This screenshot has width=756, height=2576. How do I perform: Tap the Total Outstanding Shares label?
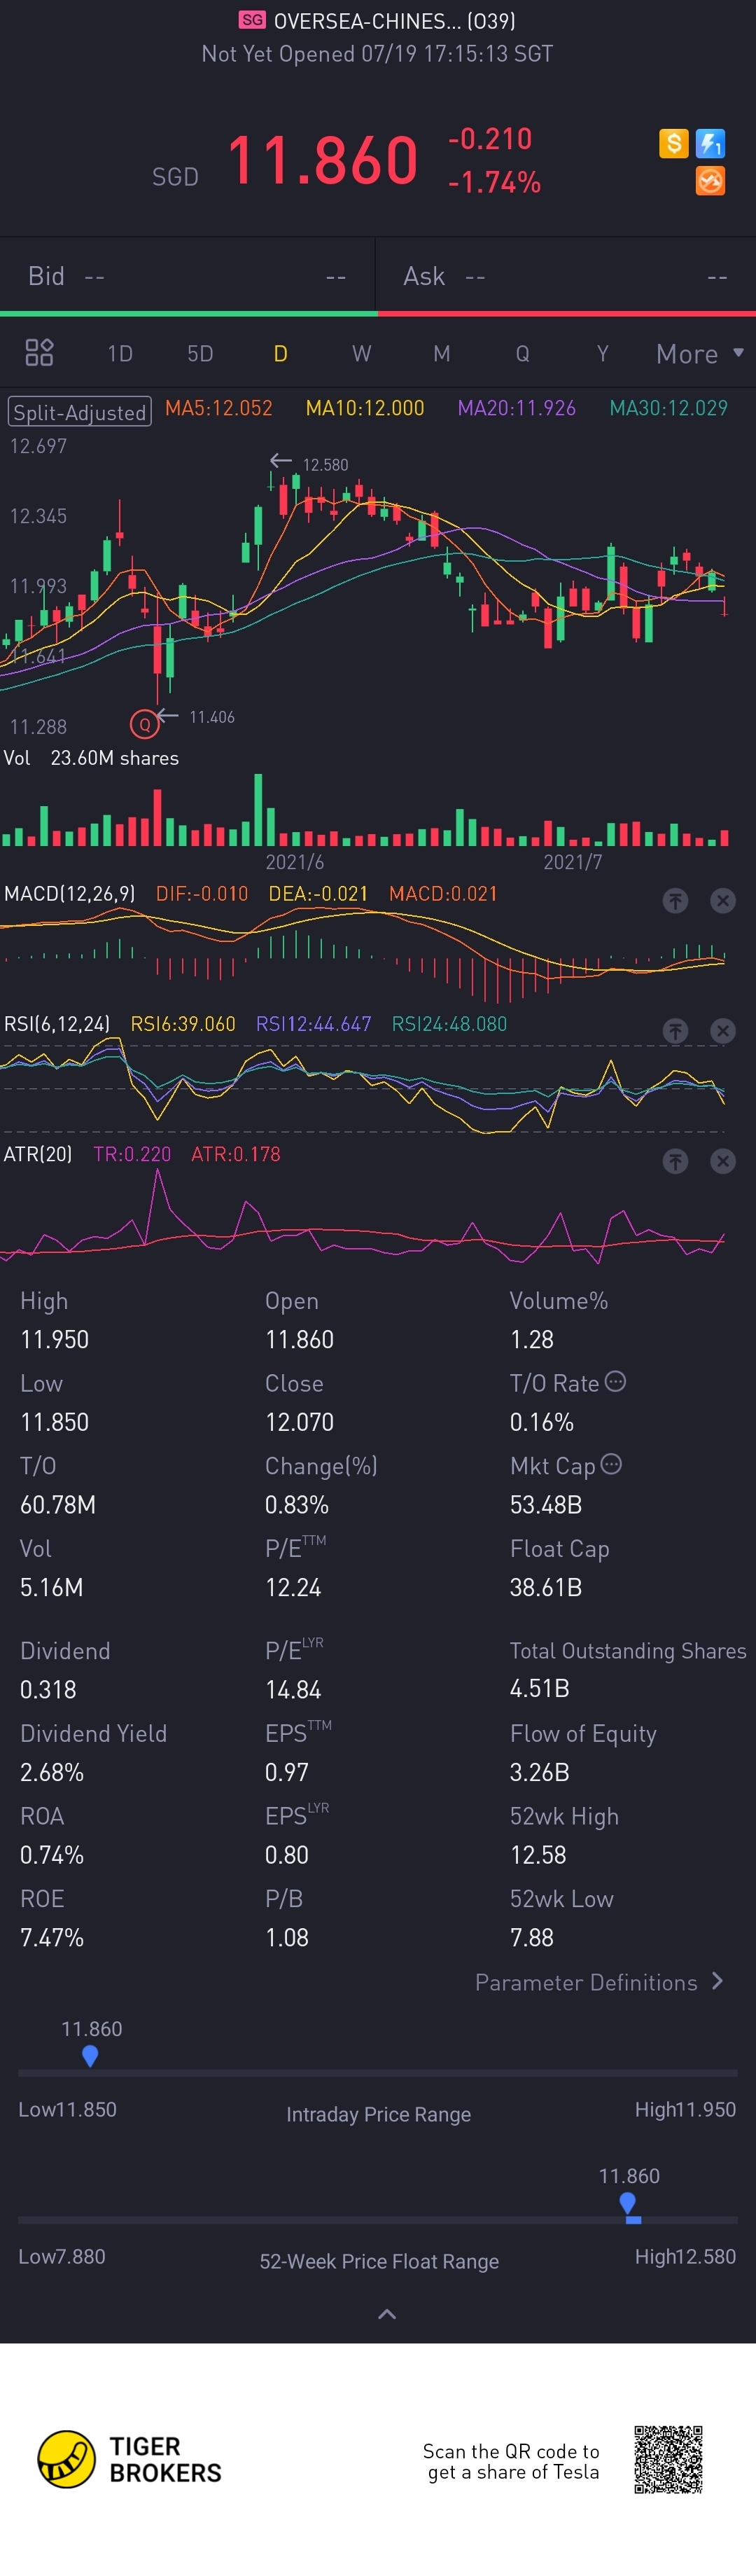(628, 1651)
